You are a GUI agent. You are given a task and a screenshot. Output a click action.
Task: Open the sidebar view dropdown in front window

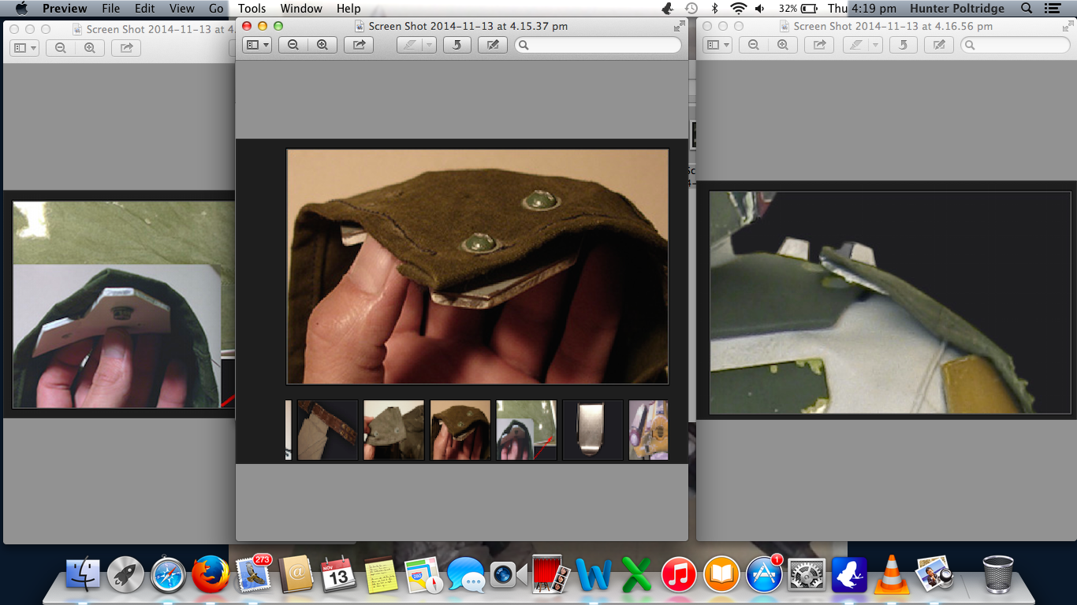pos(257,45)
